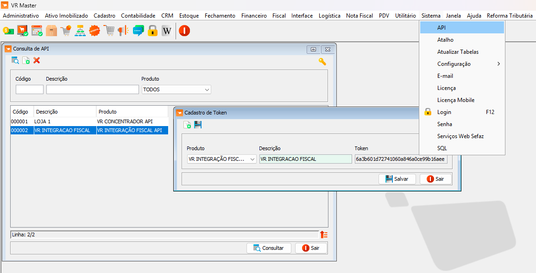
Task: Open the organization chart toolbar icon
Action: 80,31
